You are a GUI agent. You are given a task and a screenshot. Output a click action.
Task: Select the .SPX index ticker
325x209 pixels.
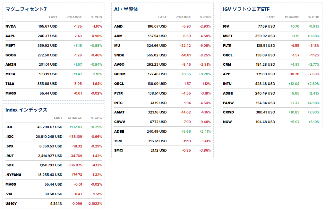tap(10, 146)
